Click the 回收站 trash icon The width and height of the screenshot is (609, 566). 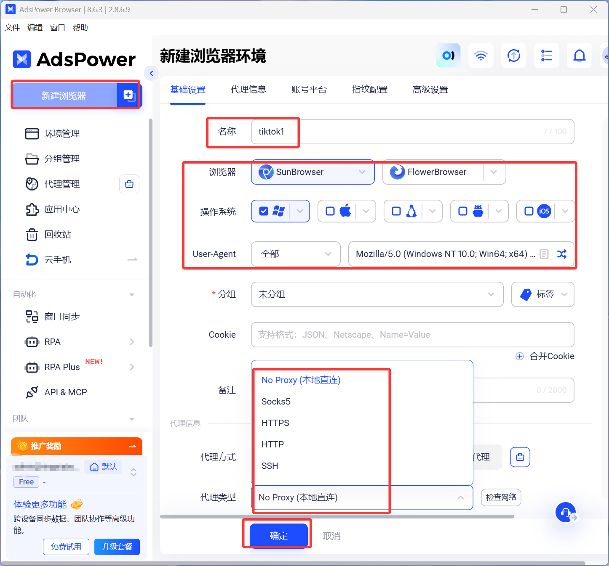pos(32,235)
